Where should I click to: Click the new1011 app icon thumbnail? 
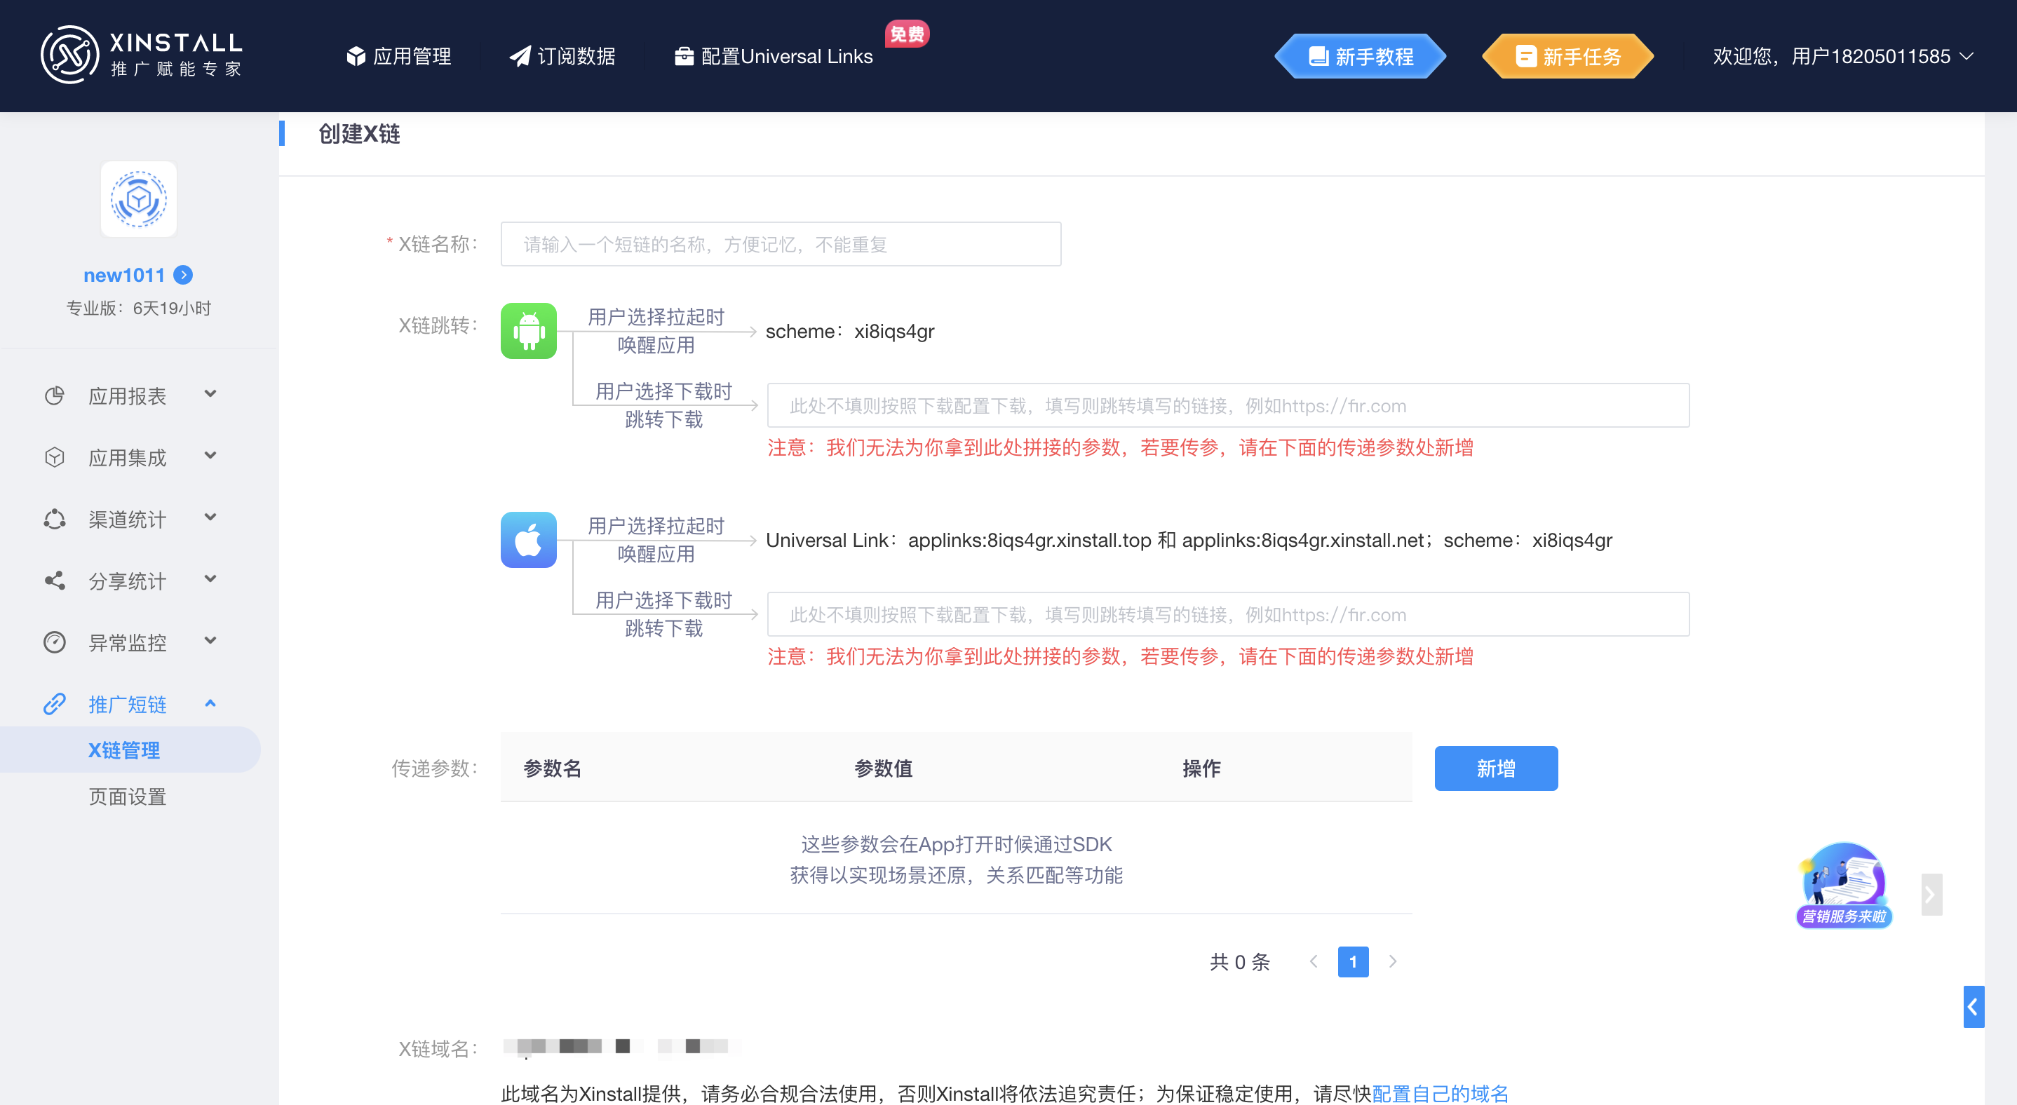coord(139,200)
